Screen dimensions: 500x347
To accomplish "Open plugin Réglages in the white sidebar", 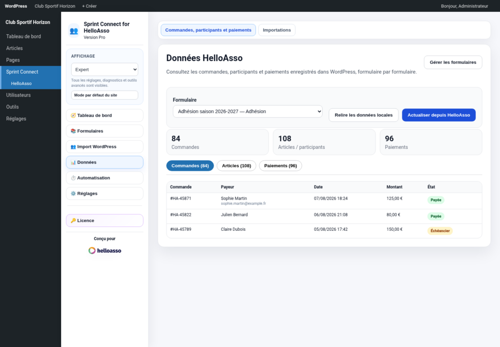I will 104,193.
